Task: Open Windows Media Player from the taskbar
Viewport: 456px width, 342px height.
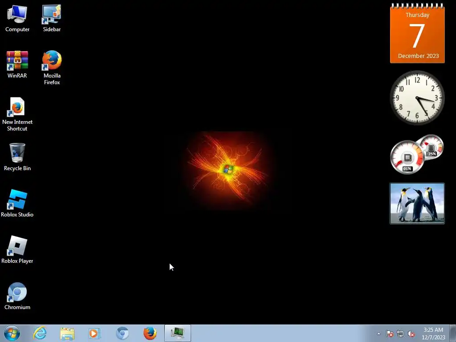Action: coord(94,333)
